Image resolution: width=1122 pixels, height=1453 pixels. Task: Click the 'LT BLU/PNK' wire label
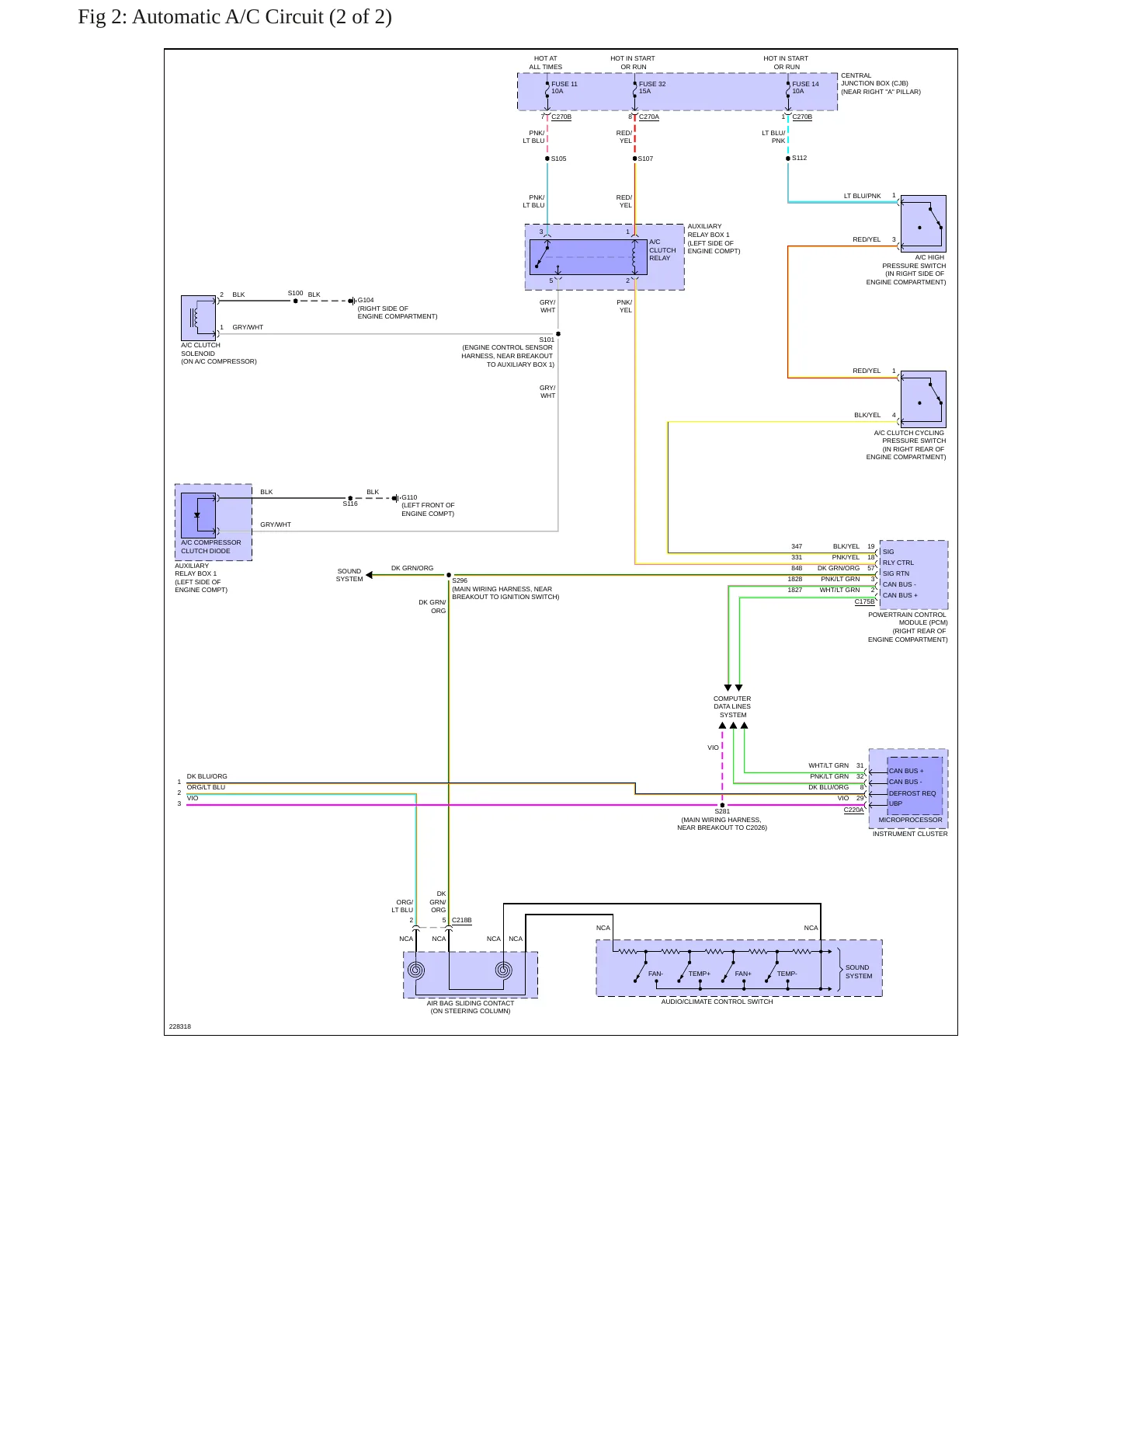[862, 197]
